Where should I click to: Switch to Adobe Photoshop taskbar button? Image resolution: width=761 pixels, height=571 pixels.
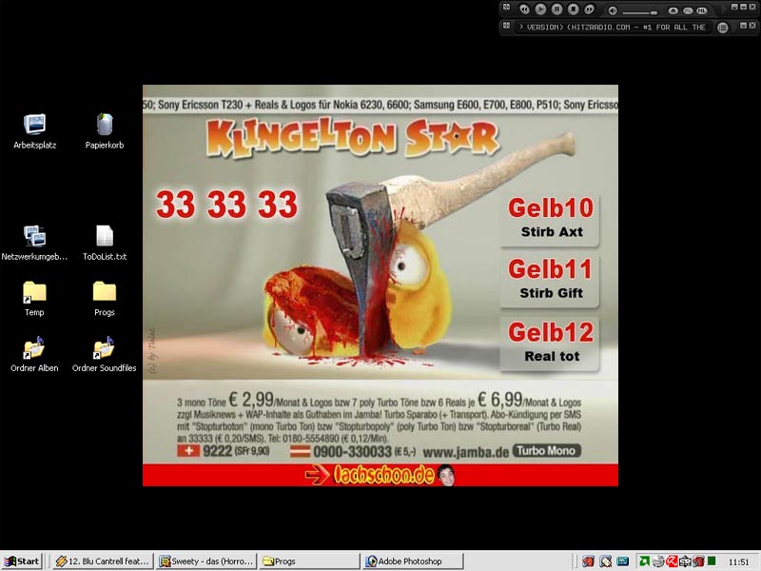412,561
